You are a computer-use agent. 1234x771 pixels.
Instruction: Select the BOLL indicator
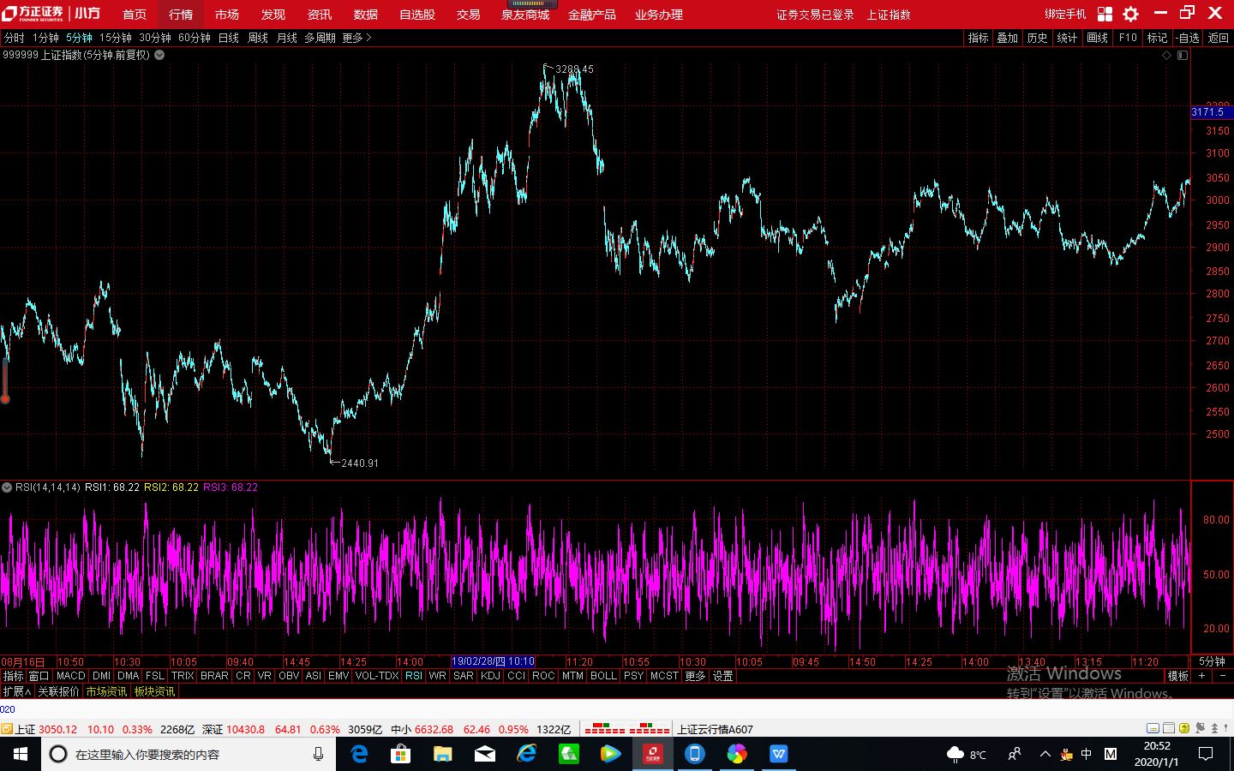pyautogui.click(x=603, y=676)
